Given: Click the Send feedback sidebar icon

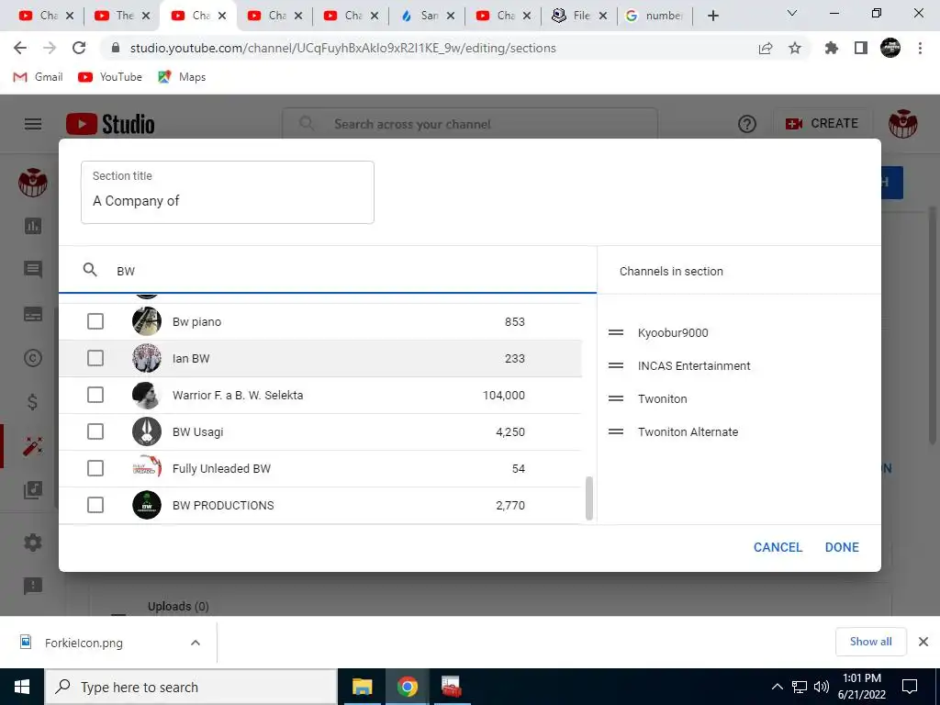Looking at the screenshot, I should point(33,586).
